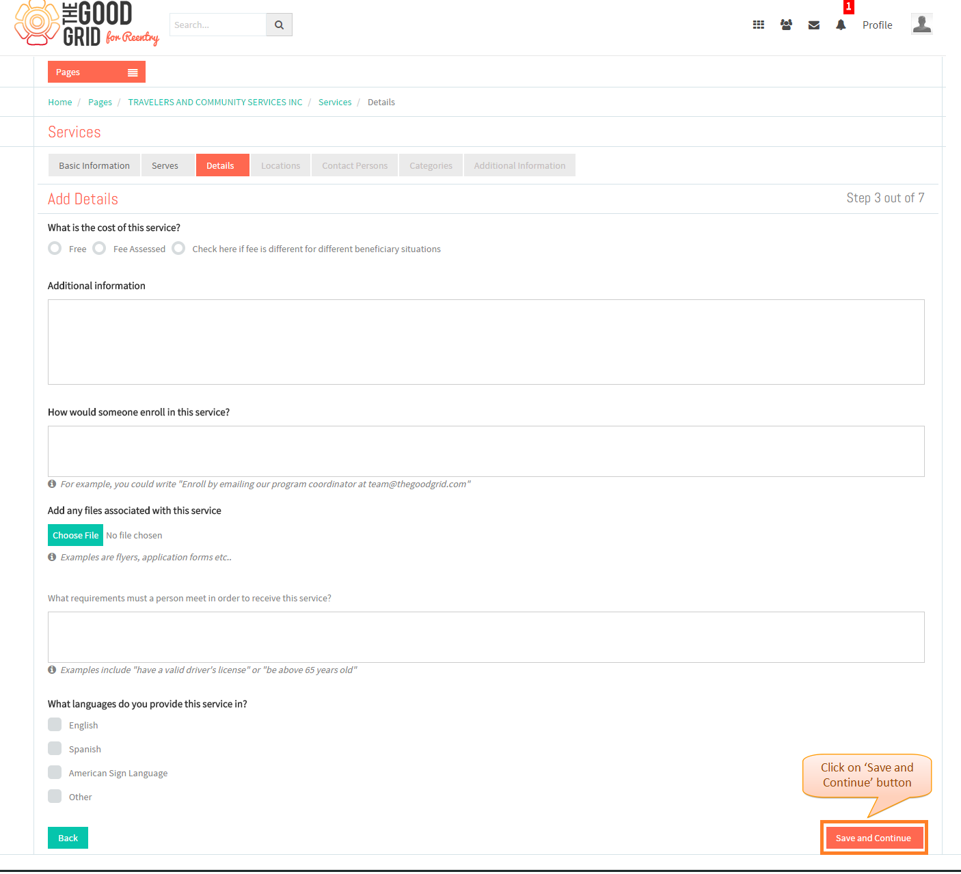The height and width of the screenshot is (874, 961).
Task: Click into the Search field
Action: tap(217, 25)
